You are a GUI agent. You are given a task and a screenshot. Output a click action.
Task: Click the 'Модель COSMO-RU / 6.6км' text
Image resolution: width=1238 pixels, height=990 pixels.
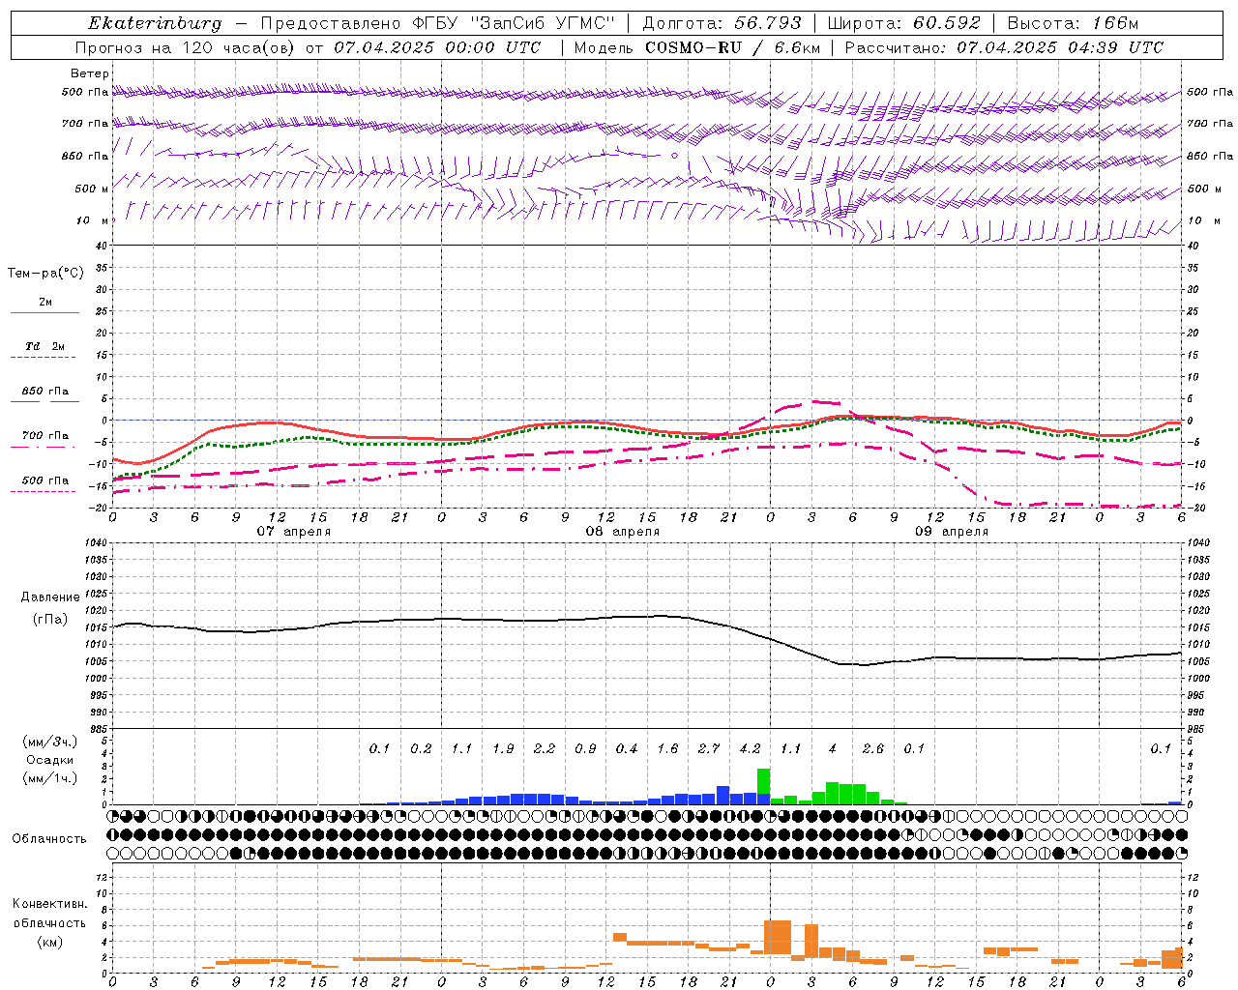click(x=696, y=47)
